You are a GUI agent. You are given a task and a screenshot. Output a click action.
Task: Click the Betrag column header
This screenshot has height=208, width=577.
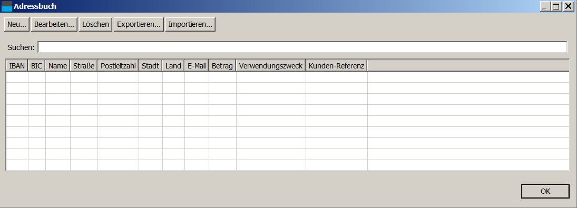pyautogui.click(x=222, y=66)
